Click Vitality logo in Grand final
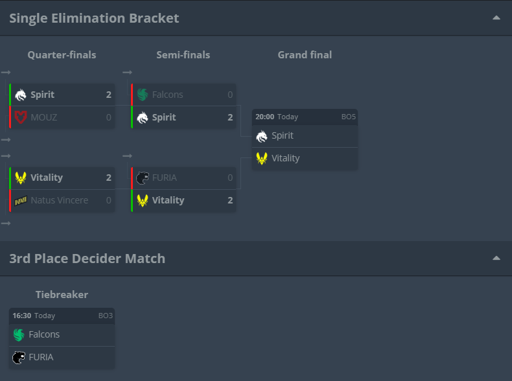The image size is (512, 381). point(262,158)
